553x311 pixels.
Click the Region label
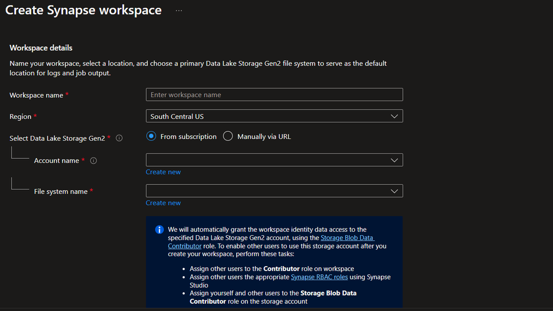[x=20, y=116]
